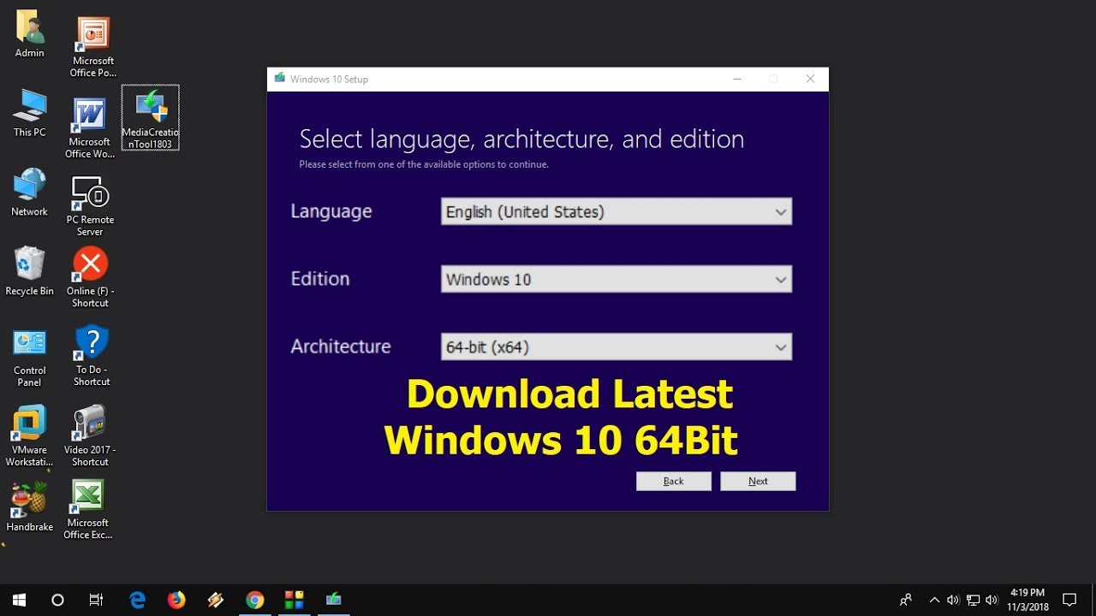Open the clock showing 4:19 PM

1027,600
